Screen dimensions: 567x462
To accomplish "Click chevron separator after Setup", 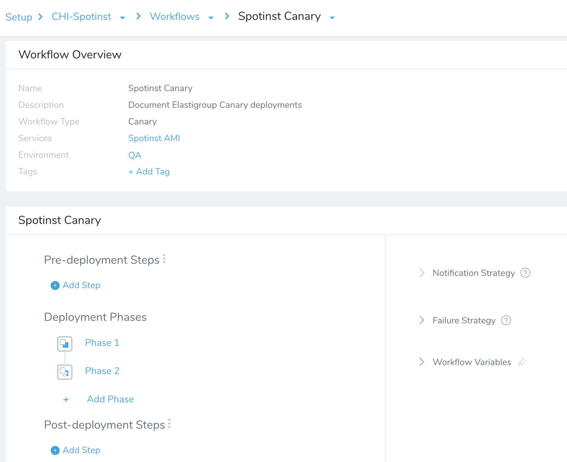I will pyautogui.click(x=40, y=17).
